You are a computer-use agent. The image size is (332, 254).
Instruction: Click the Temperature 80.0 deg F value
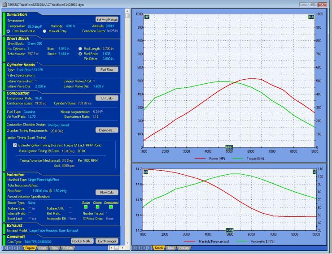35,26
